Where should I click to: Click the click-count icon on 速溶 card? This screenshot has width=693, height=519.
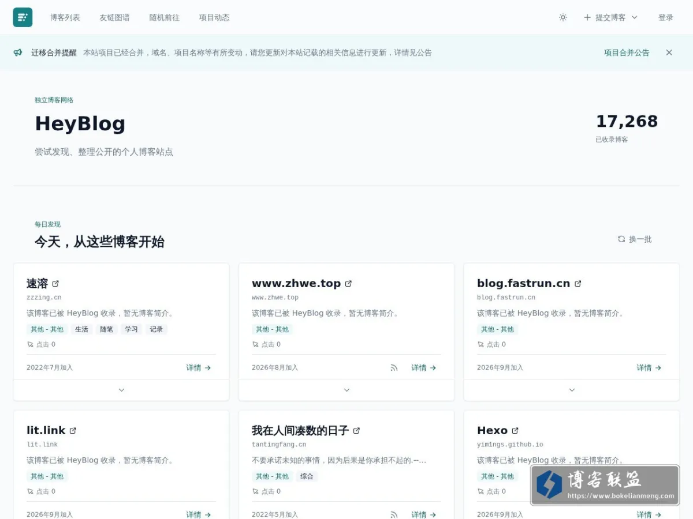point(31,344)
